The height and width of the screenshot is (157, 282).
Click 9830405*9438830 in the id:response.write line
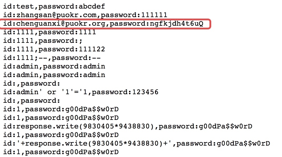116,126
